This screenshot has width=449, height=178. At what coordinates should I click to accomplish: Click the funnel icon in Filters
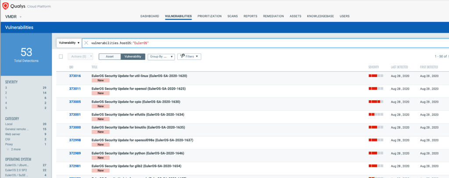click(182, 56)
